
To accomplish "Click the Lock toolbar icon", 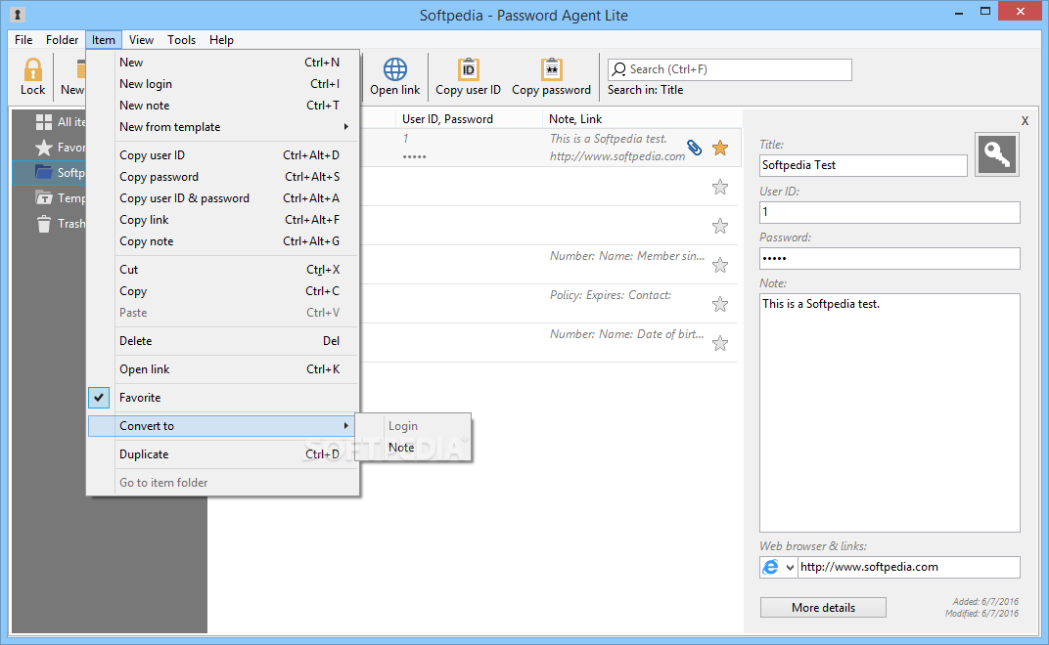I will coord(32,68).
